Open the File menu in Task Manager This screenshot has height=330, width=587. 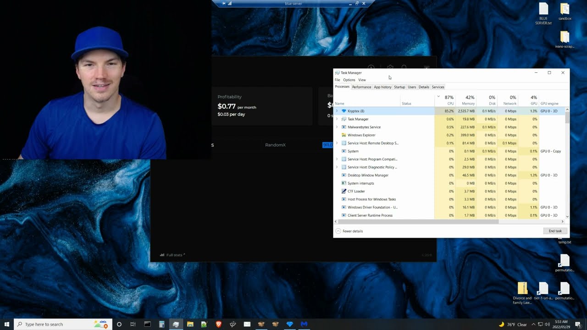click(x=338, y=80)
